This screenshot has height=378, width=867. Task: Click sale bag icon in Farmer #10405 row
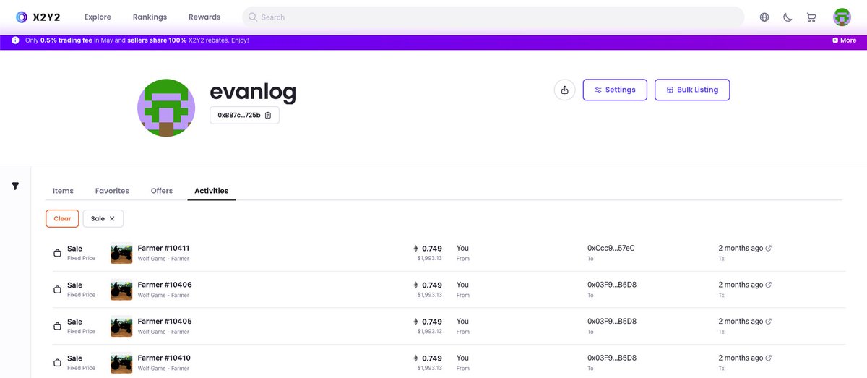click(57, 326)
